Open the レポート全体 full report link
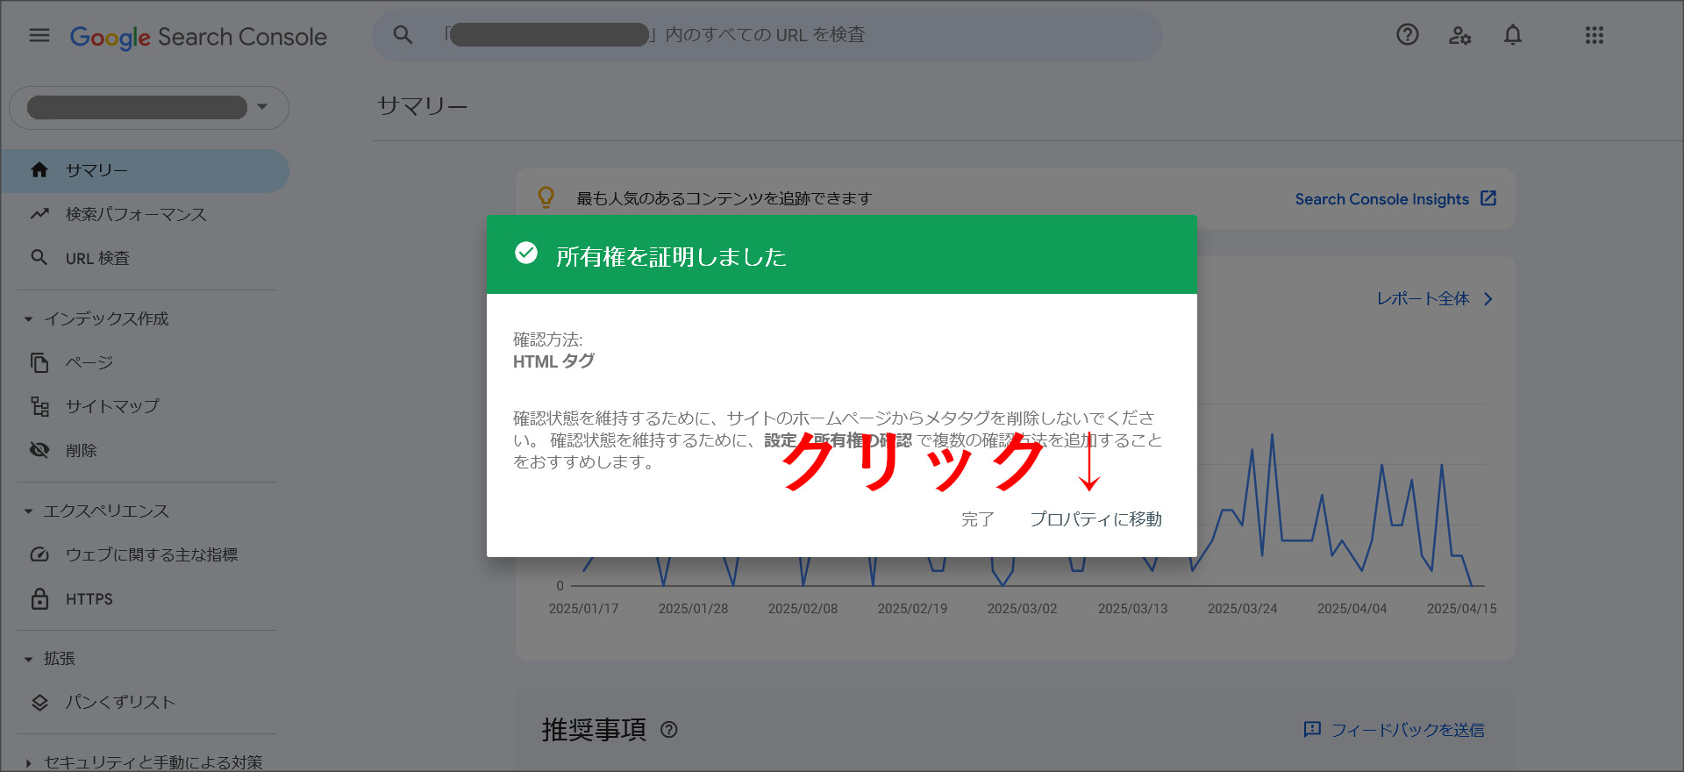 pos(1424,299)
